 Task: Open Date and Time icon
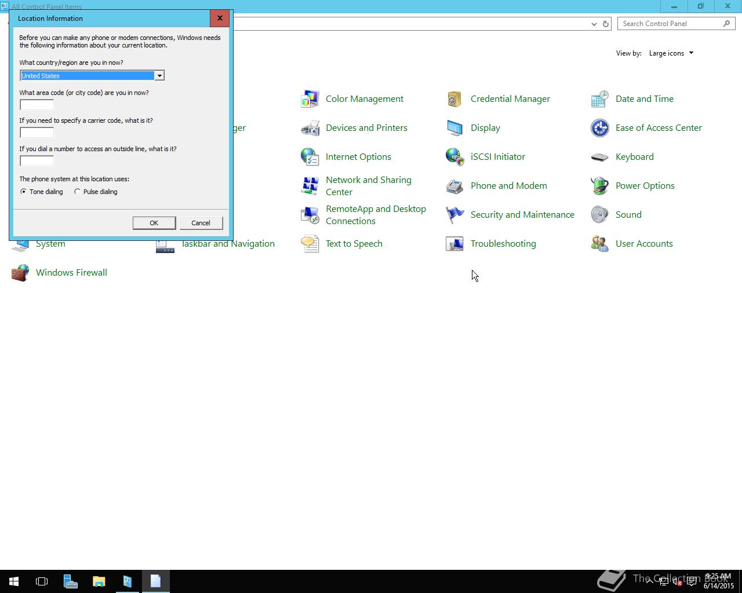(600, 99)
